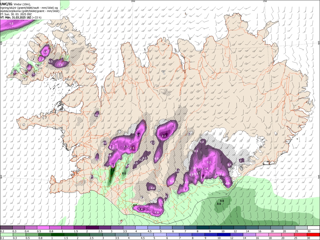Select the navy blue swatch at 10 in rain legend
The width and height of the screenshot is (320, 240).
[x=223, y=235]
